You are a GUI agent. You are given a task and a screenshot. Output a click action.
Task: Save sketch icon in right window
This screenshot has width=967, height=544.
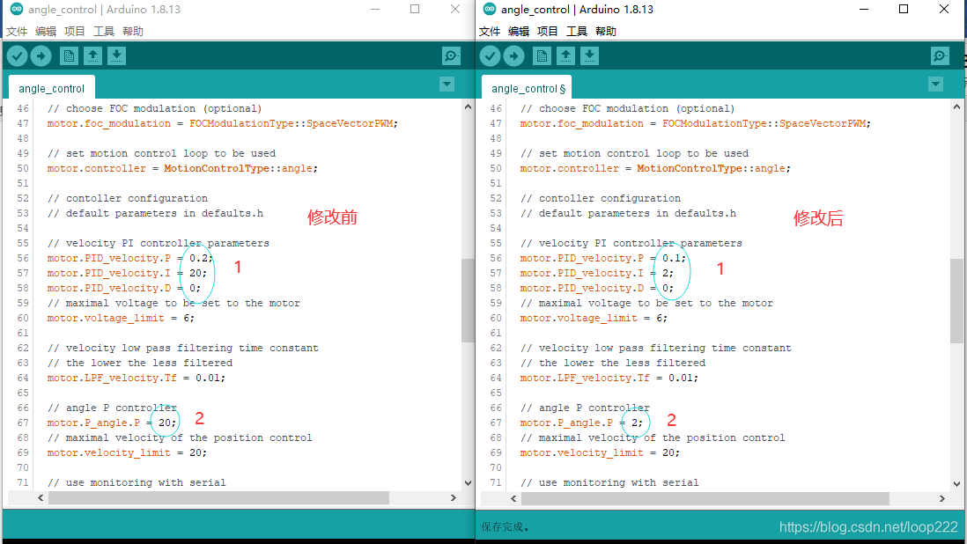pos(589,56)
